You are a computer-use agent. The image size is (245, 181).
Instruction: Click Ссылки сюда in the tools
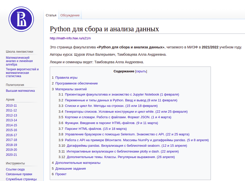[15, 170]
